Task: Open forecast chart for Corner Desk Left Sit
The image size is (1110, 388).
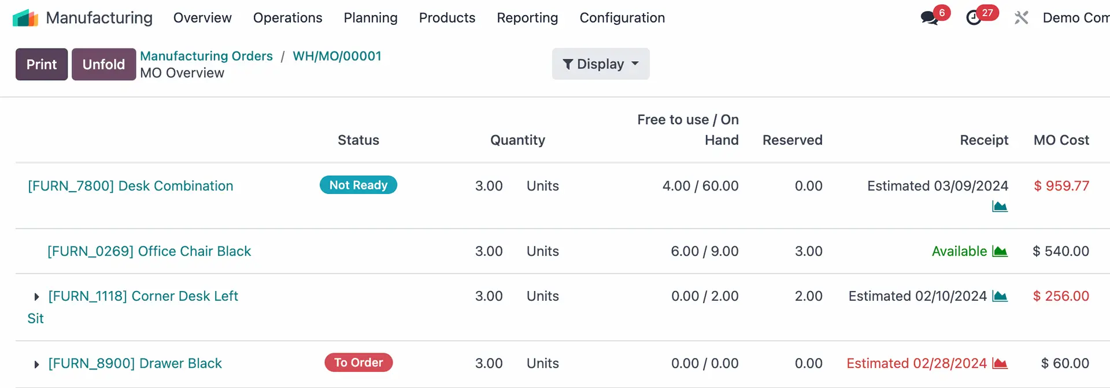Action: (x=1000, y=296)
